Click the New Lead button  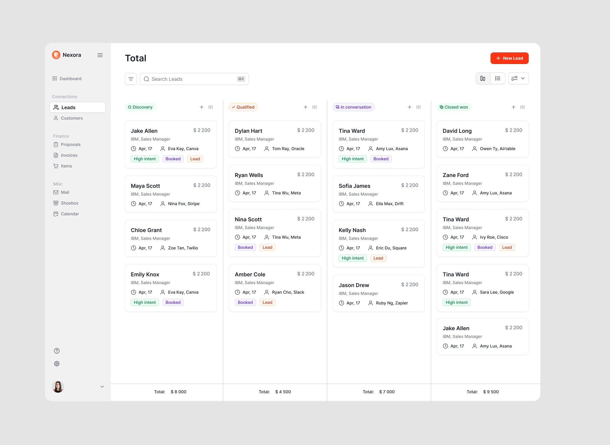tap(509, 58)
